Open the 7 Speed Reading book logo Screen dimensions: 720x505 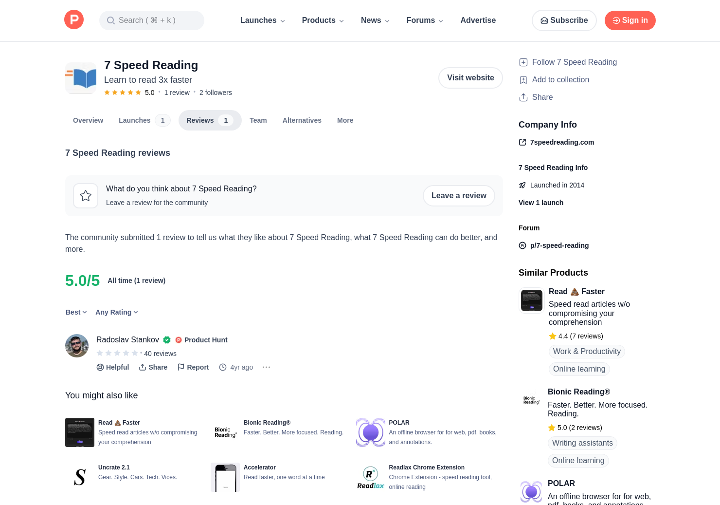(x=81, y=78)
